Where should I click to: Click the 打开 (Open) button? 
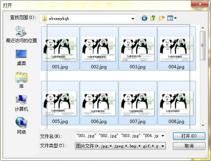point(189,136)
